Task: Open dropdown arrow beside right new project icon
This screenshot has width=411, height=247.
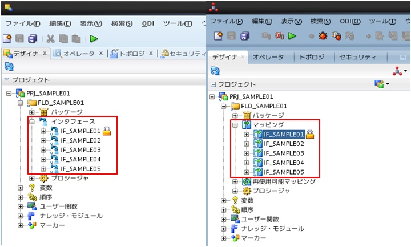Action: (x=388, y=84)
